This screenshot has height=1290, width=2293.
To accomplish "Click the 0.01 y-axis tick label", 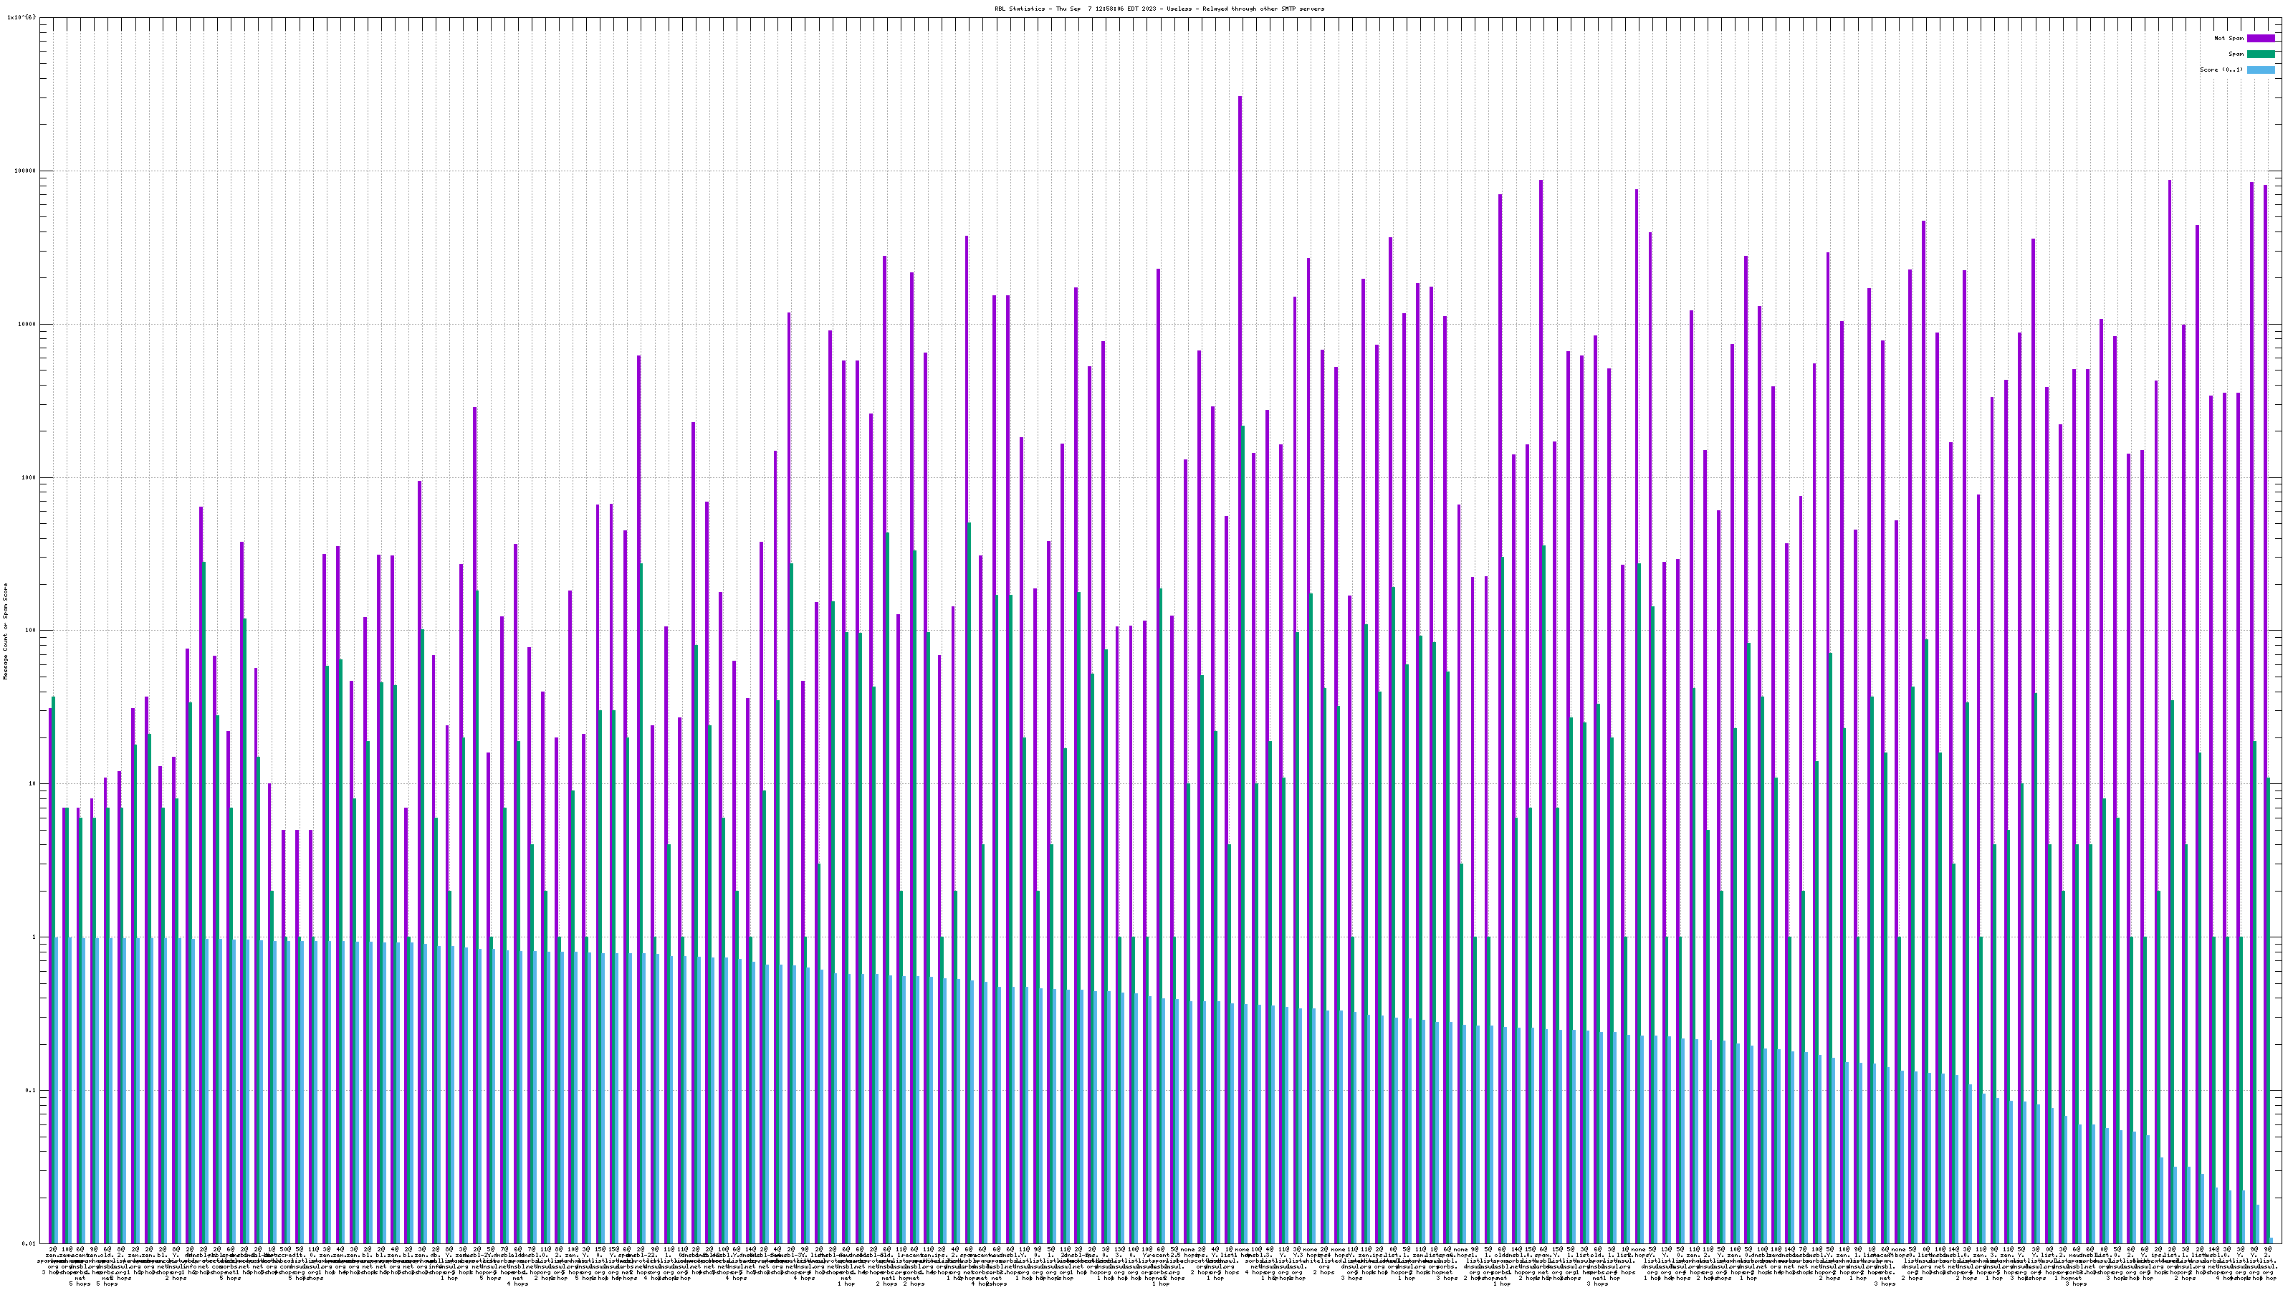I will 30,1243.
